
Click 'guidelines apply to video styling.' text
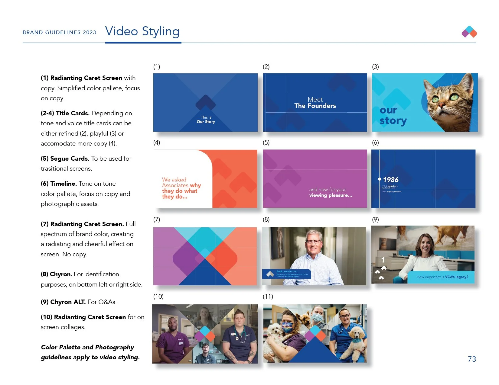click(x=90, y=357)
